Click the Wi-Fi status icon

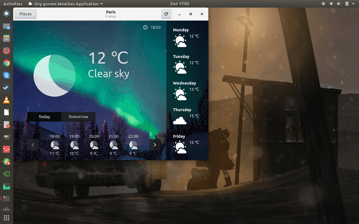point(331,4)
